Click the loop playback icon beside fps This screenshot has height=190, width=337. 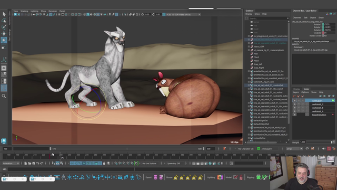[x=307, y=149]
